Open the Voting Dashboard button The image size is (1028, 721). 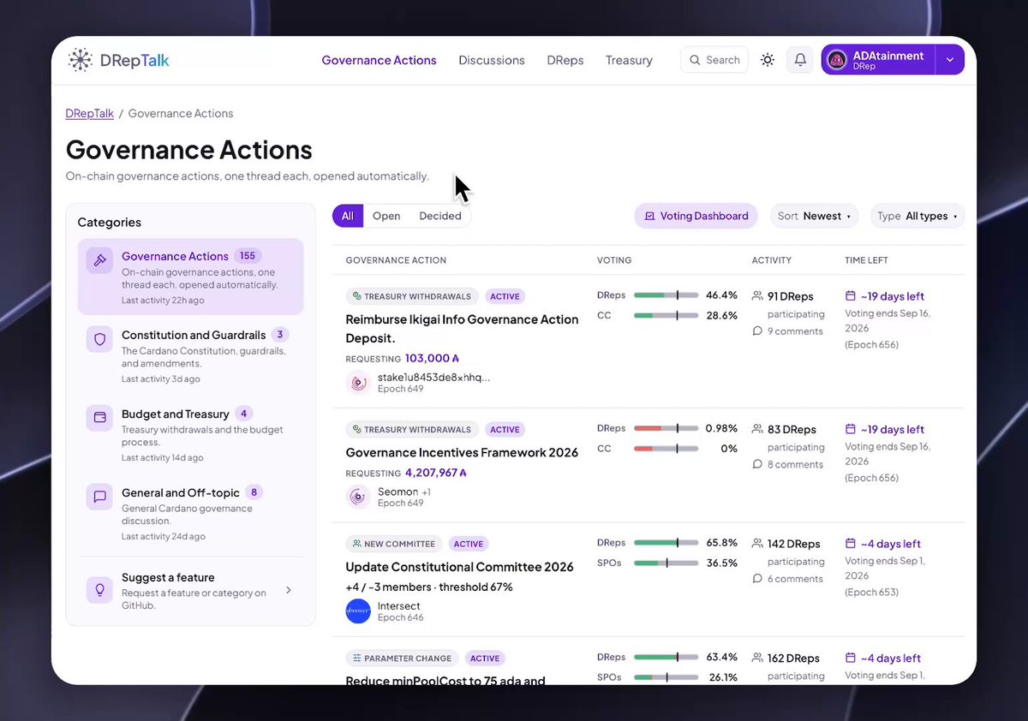click(696, 216)
